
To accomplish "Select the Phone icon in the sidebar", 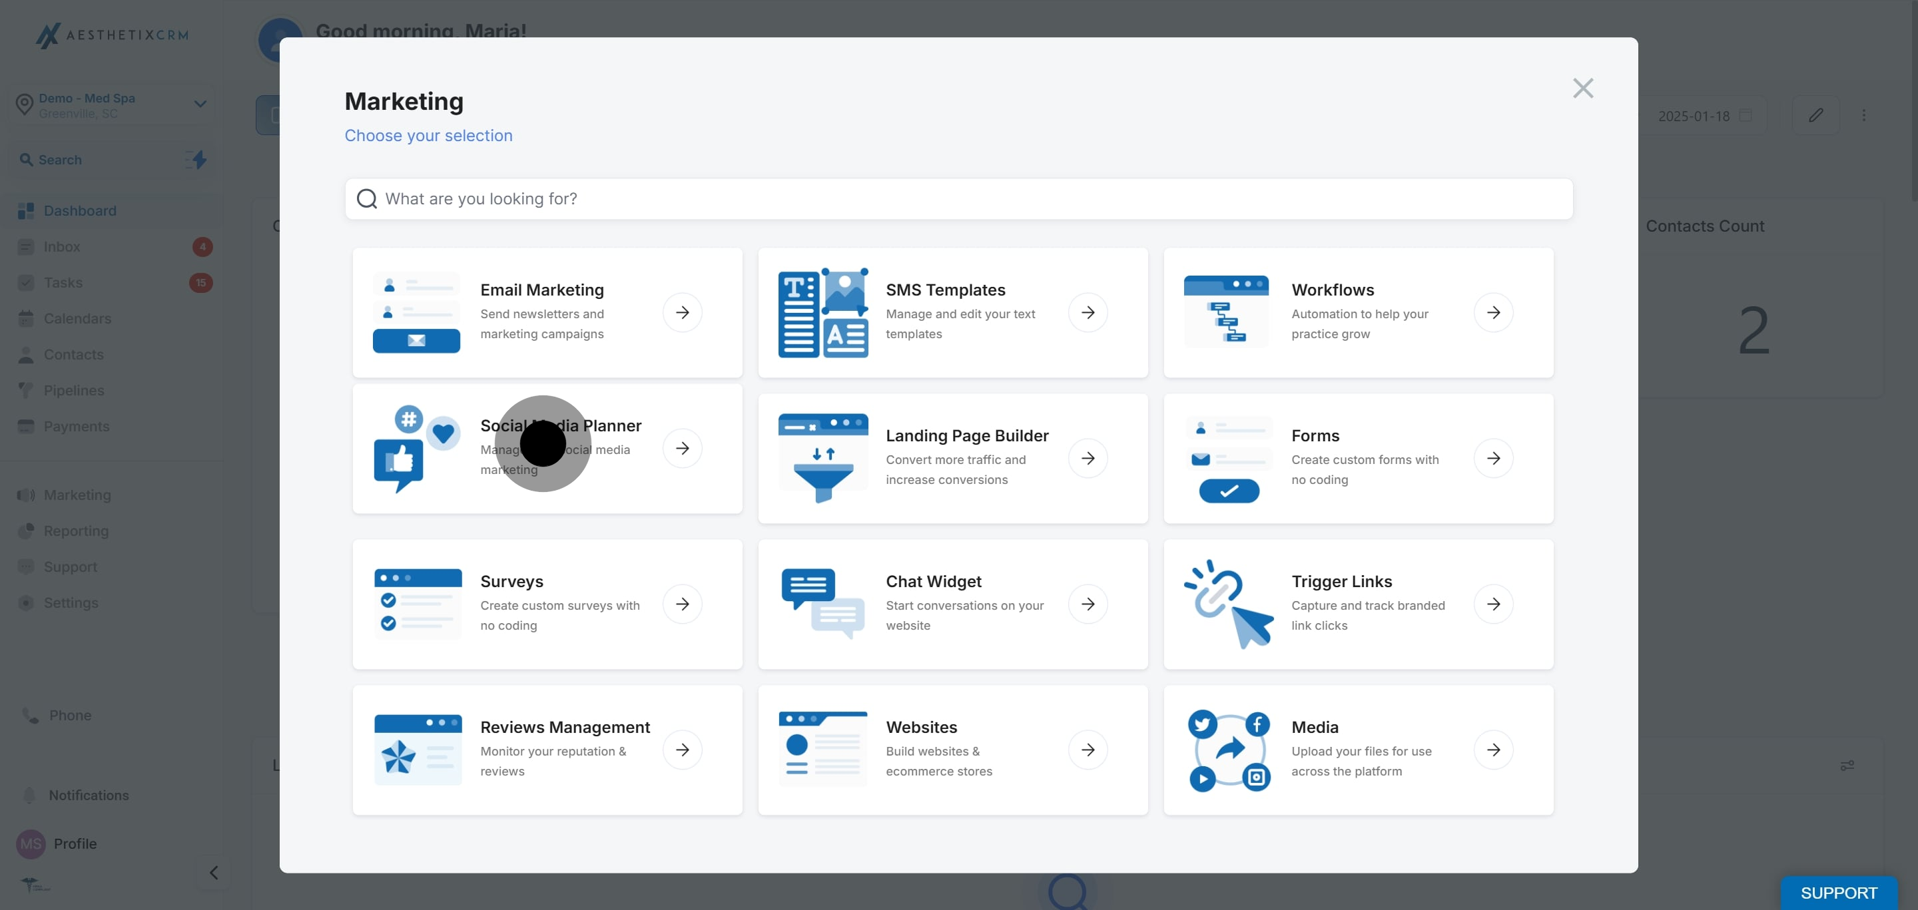I will click(29, 715).
